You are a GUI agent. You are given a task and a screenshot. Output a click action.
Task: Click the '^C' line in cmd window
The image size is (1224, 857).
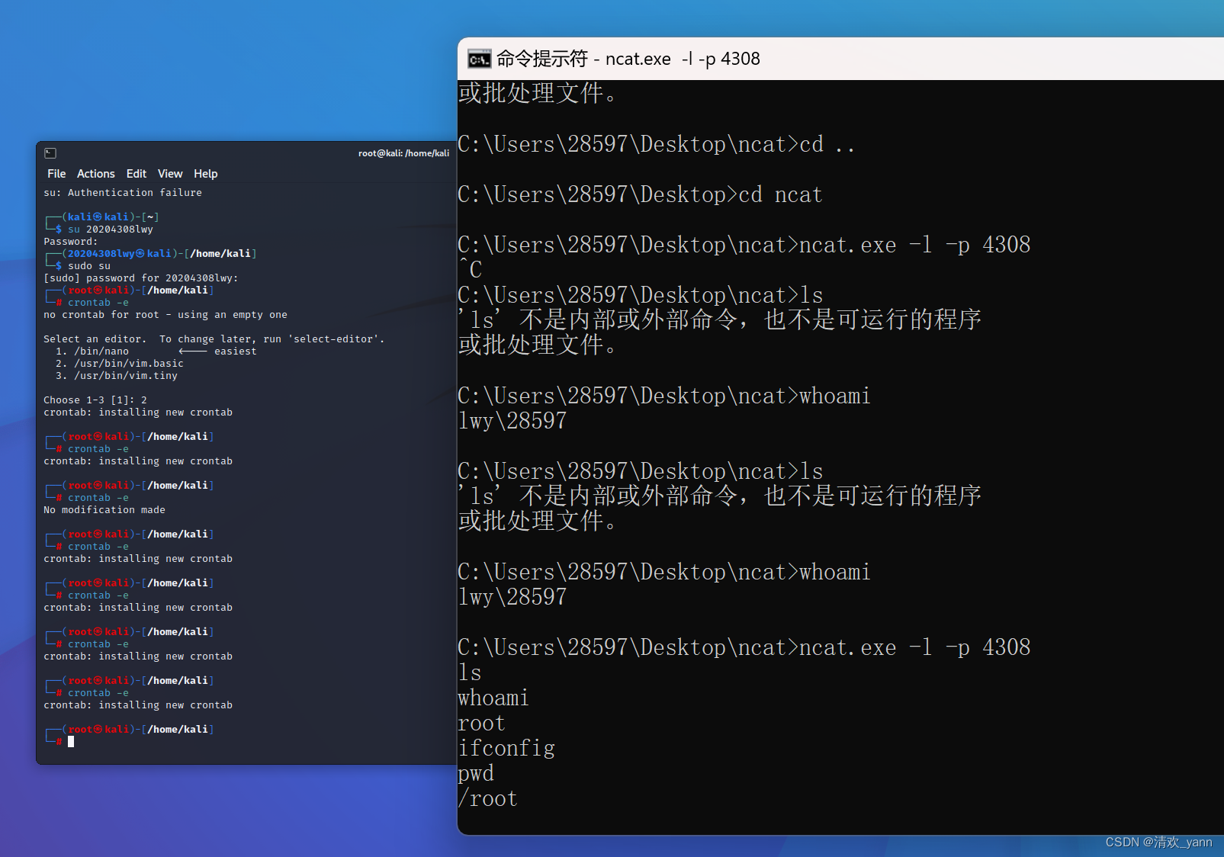[470, 269]
